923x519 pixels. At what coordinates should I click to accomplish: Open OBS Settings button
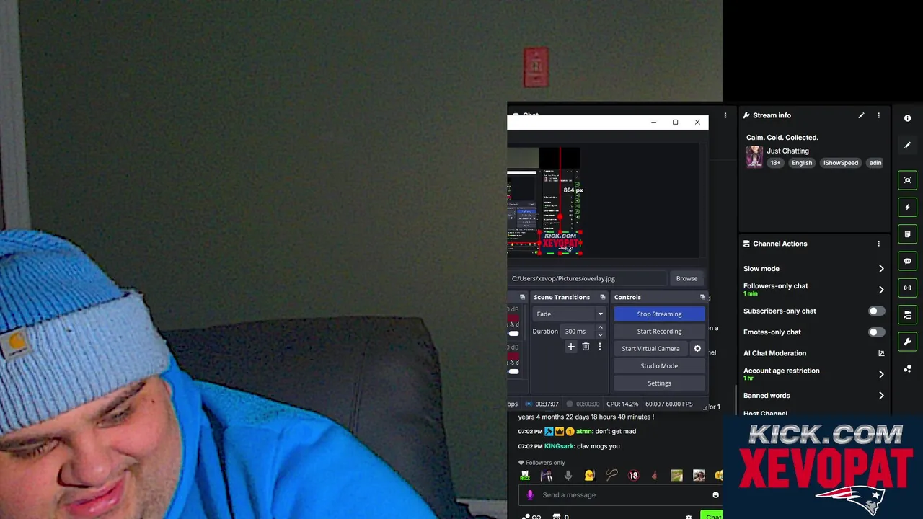659,383
